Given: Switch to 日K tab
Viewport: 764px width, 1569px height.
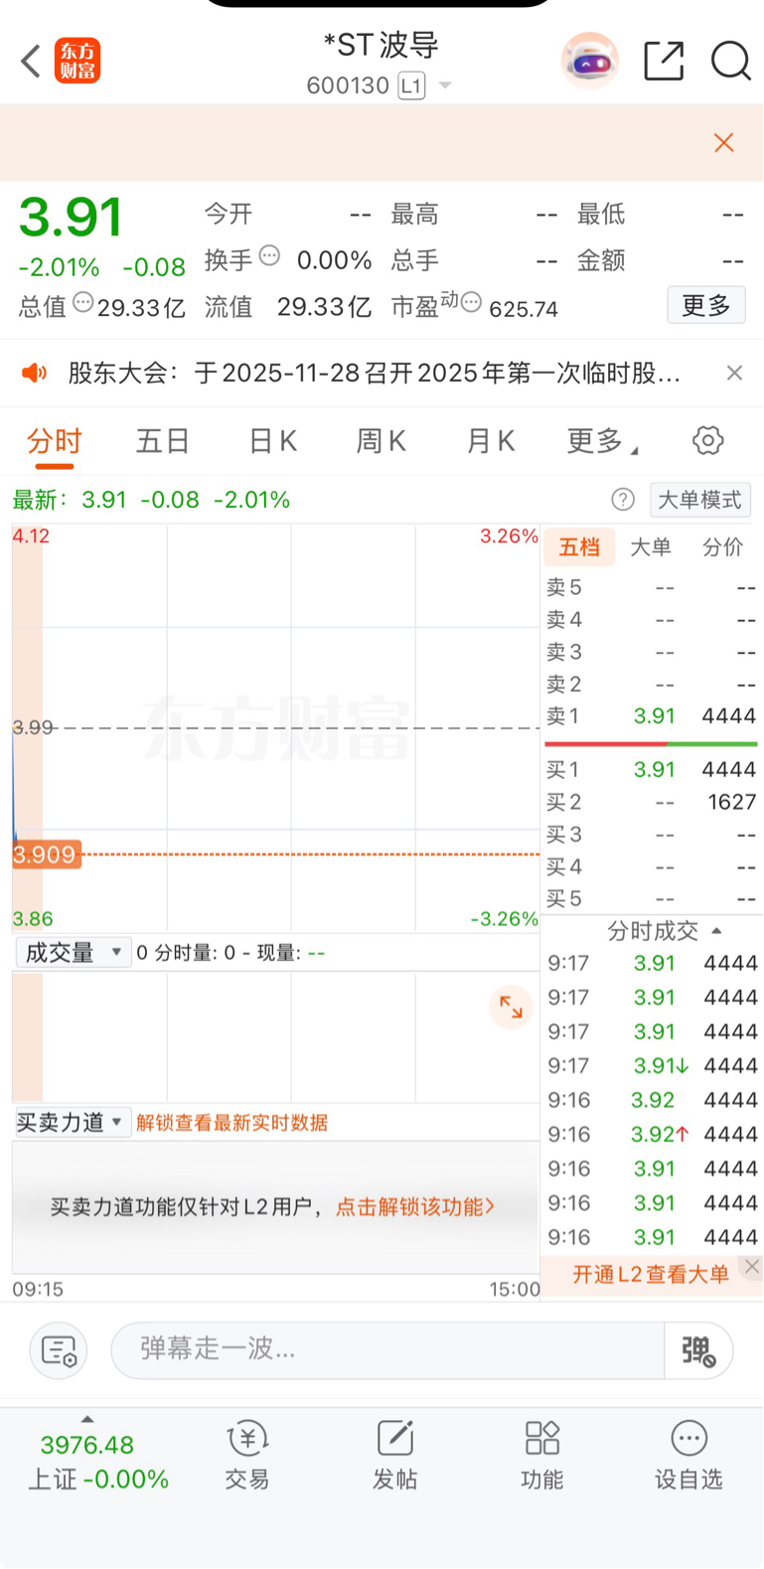Looking at the screenshot, I should click(x=273, y=440).
